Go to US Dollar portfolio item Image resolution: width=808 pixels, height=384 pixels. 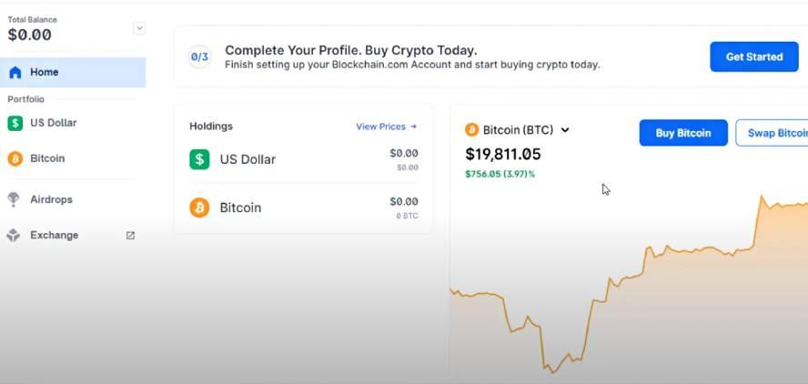tap(53, 123)
